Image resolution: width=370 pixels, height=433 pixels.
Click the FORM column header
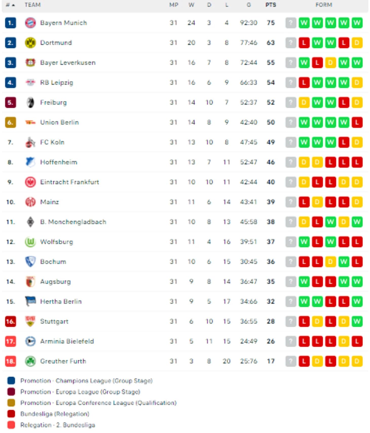pos(324,5)
